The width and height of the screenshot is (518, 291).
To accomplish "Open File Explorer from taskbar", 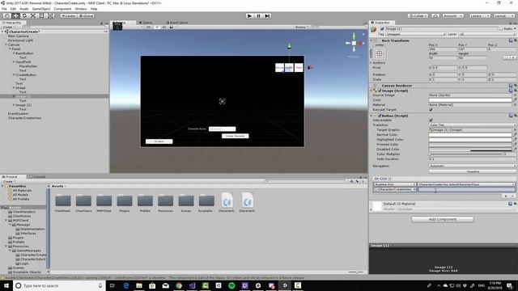I will [x=139, y=285].
